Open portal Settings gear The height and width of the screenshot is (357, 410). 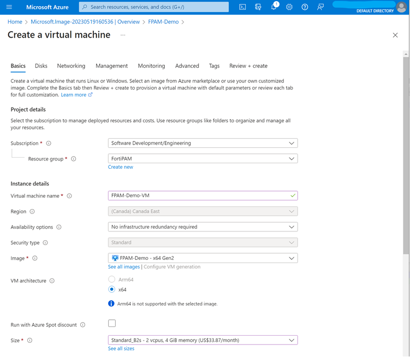289,7
